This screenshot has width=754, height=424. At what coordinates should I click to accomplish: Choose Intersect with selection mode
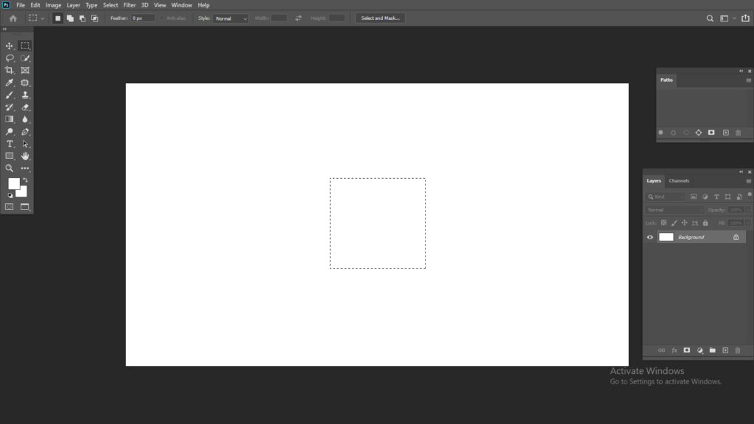[95, 18]
